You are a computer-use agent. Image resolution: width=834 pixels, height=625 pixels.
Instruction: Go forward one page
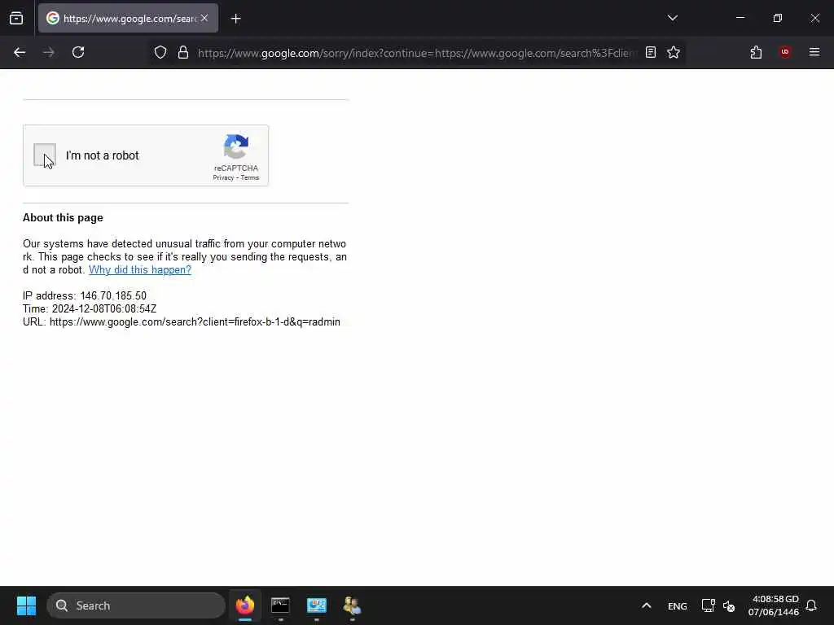48,52
